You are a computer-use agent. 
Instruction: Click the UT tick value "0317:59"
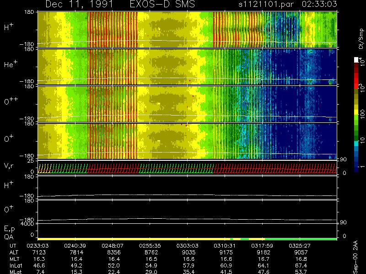[x=262, y=246]
